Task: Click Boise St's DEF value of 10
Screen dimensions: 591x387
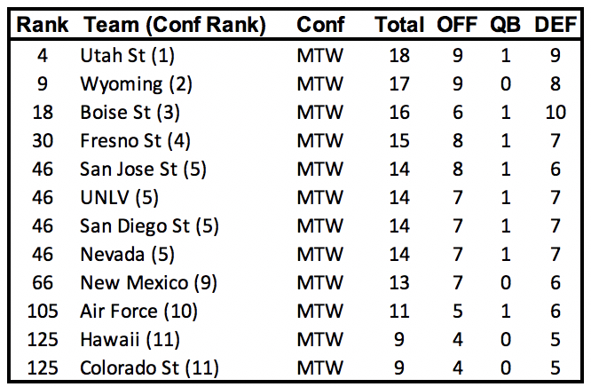Action: pyautogui.click(x=556, y=113)
